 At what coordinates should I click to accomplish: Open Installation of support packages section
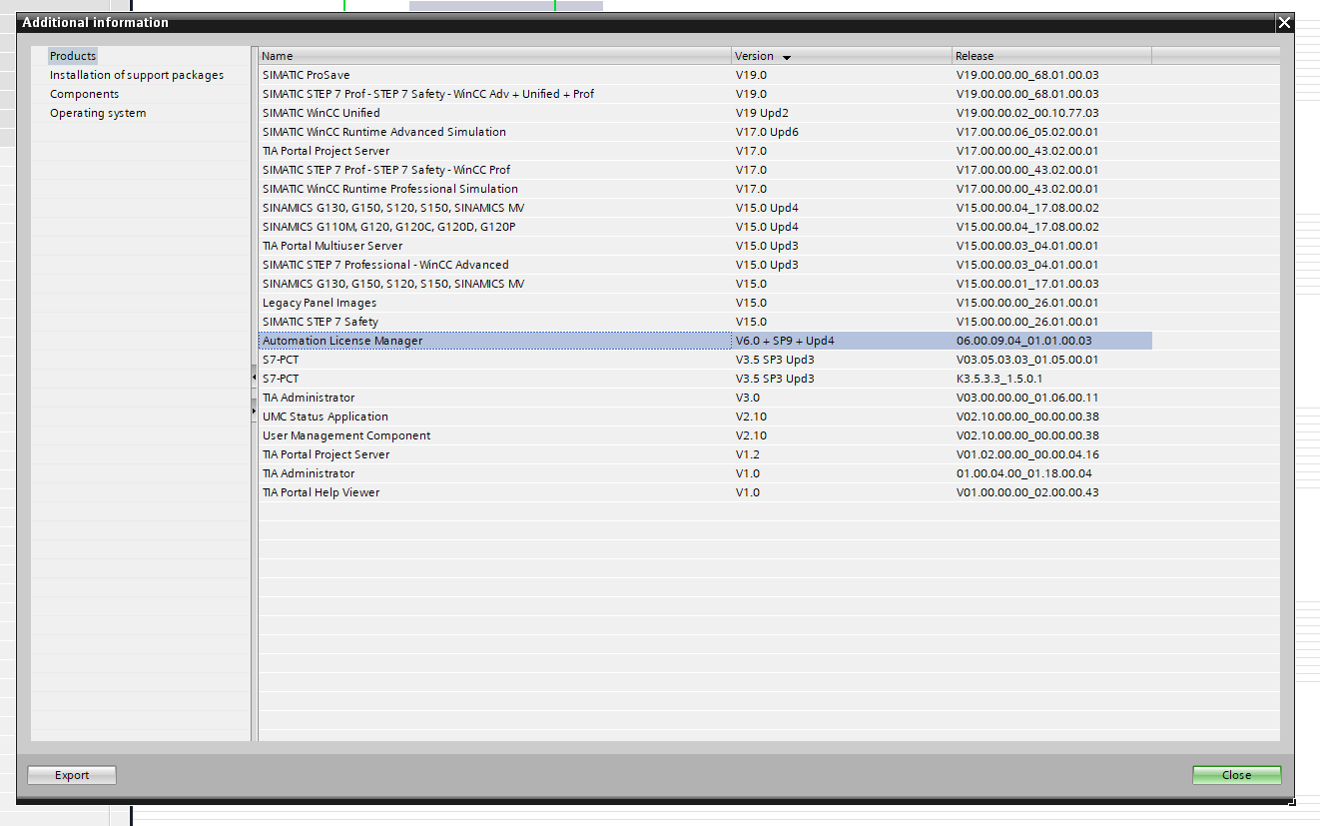tap(137, 75)
